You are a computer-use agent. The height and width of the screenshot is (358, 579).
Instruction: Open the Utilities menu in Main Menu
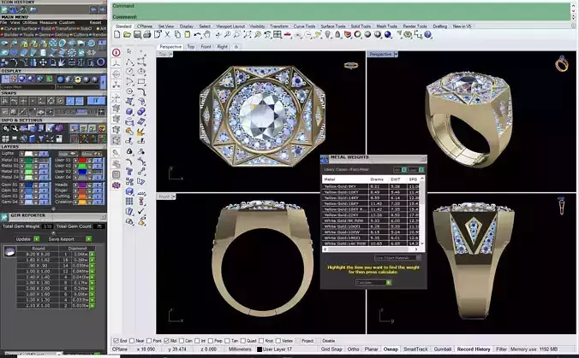pyautogui.click(x=31, y=22)
